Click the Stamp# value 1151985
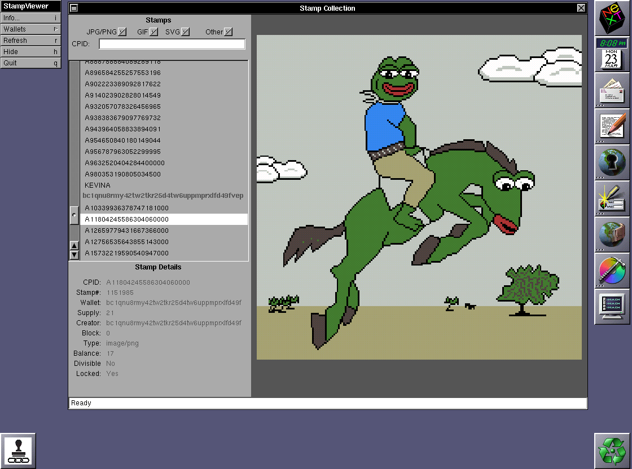Viewport: 632px width, 469px height. (120, 293)
